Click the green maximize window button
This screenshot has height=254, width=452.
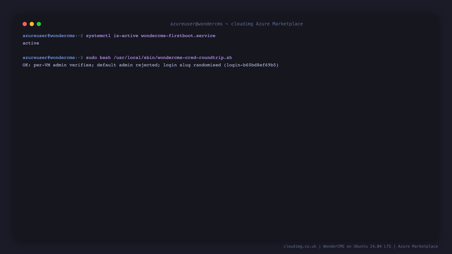point(39,24)
